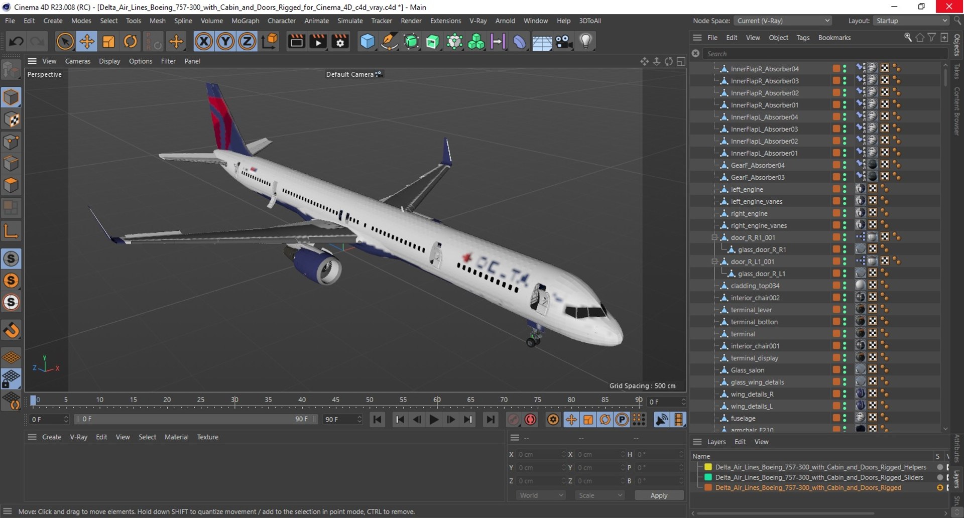Collapse door_R_R1_001 tree item

(x=714, y=237)
